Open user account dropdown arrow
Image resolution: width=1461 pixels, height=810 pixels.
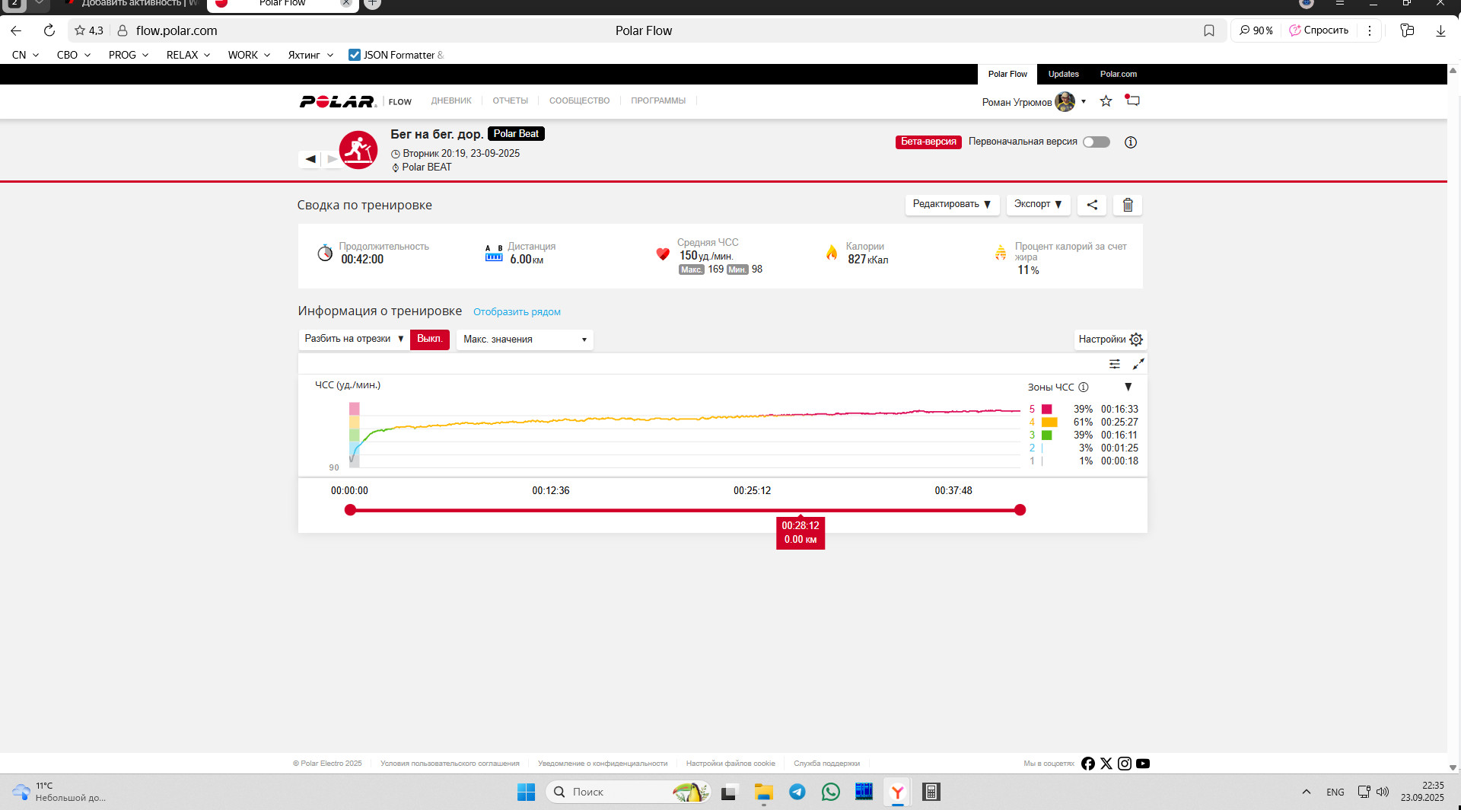click(x=1084, y=101)
